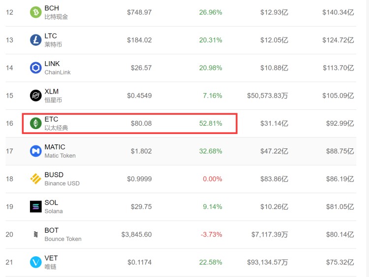This screenshot has height=277, width=369.
Task: Click the MATIC token icon
Action: point(36,151)
